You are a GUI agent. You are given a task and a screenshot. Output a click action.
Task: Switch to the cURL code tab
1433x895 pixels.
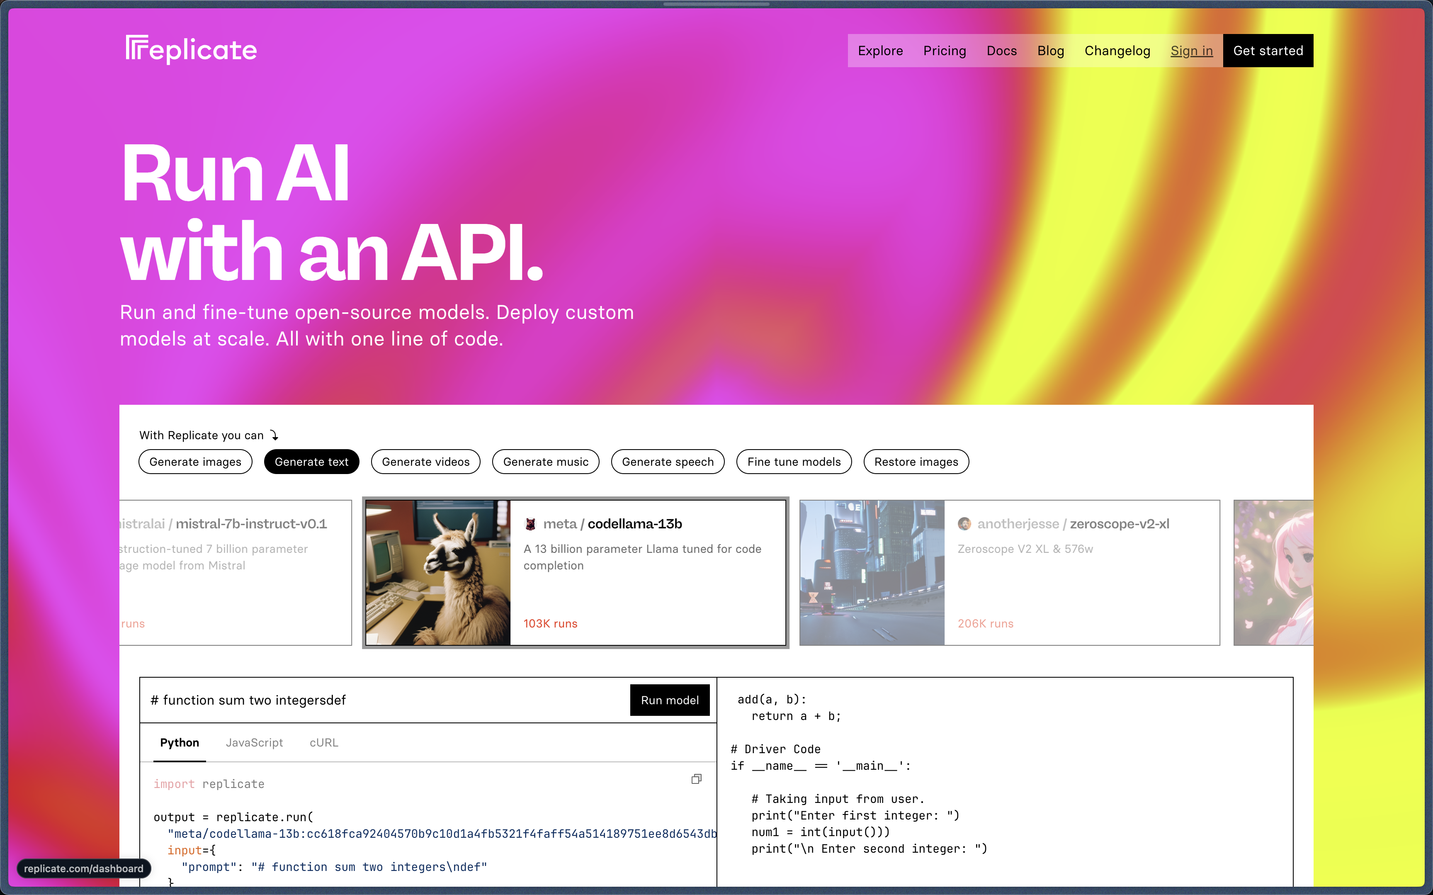click(324, 742)
